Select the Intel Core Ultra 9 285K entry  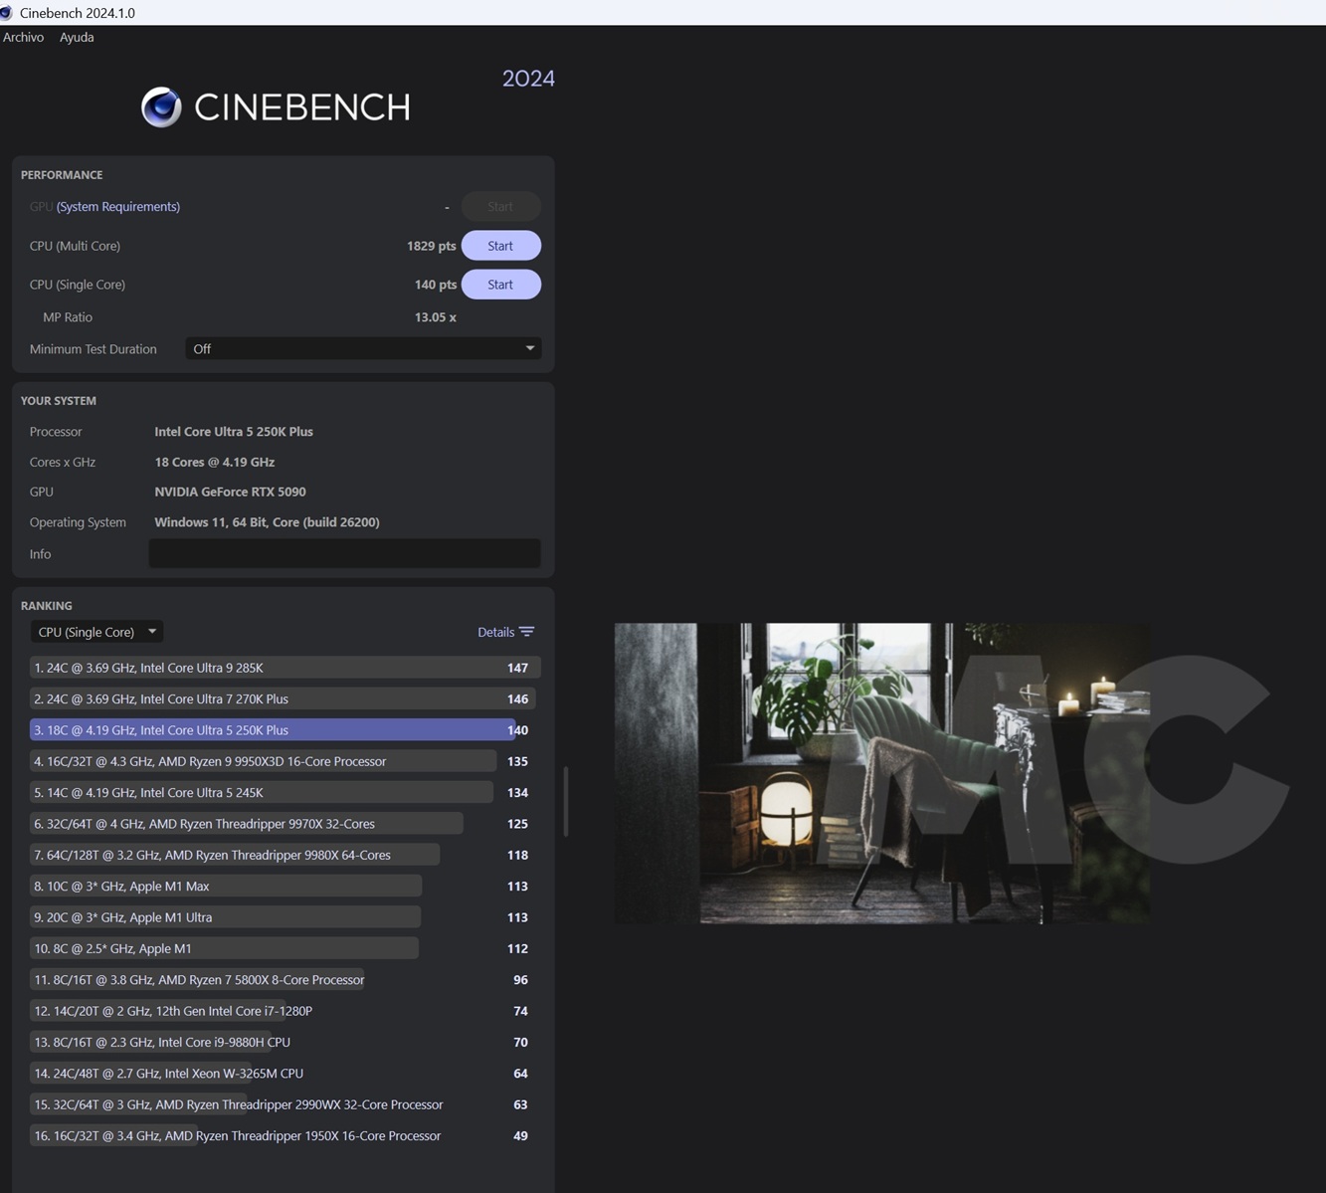(x=279, y=668)
